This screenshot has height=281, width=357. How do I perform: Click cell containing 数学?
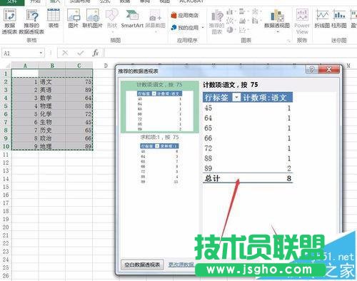pyautogui.click(x=52, y=98)
